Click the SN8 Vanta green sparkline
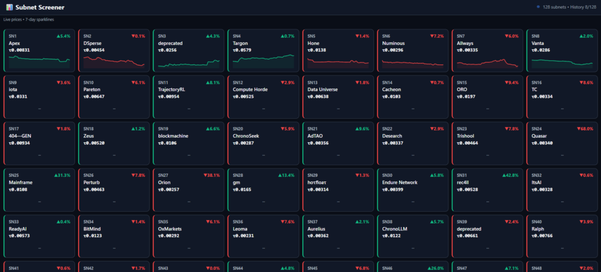The height and width of the screenshot is (272, 601). (x=562, y=61)
